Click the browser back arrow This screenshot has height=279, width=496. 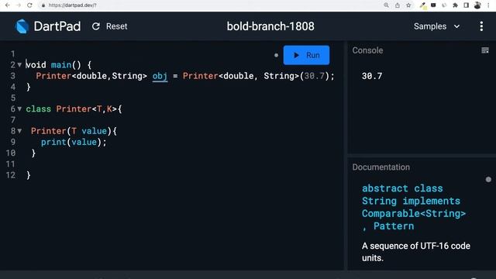coord(7,5)
